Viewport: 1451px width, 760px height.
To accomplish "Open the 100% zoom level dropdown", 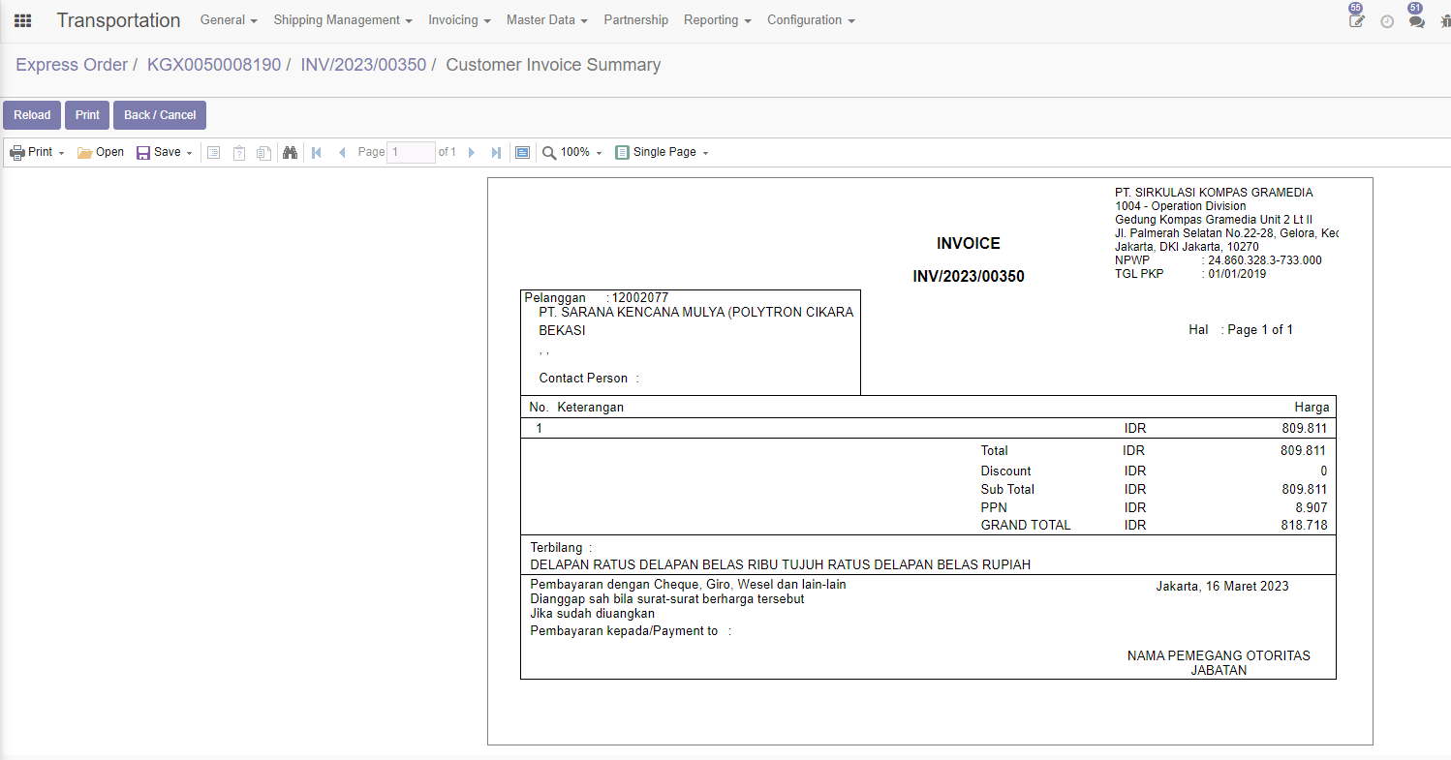I will pos(581,152).
